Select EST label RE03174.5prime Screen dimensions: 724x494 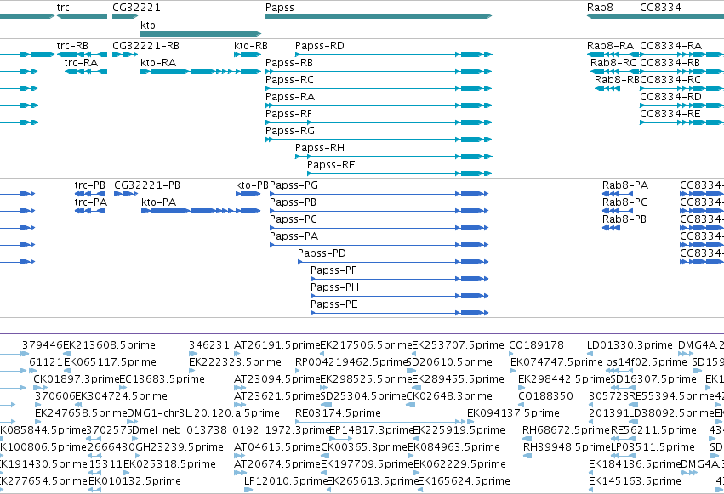tap(338, 413)
